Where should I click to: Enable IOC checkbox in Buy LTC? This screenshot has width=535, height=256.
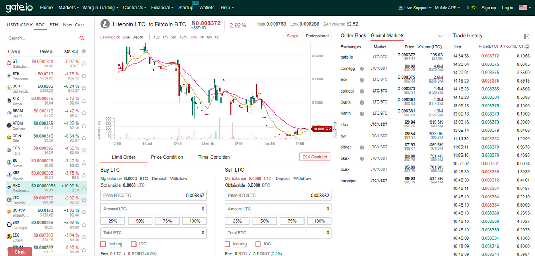(133, 244)
